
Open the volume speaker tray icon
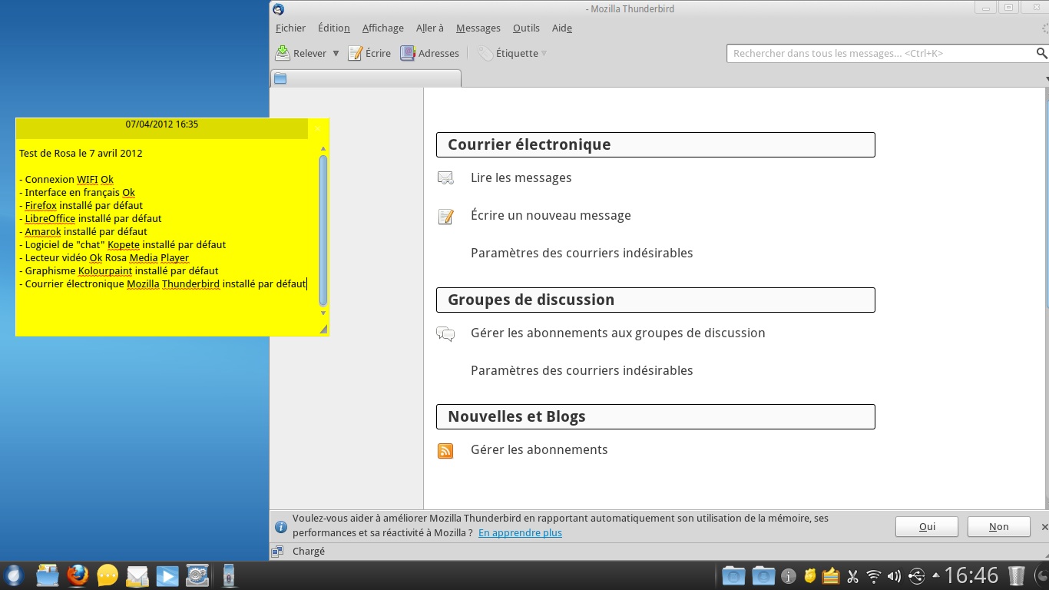click(894, 576)
